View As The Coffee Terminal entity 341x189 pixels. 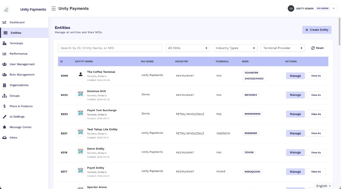pyautogui.click(x=316, y=76)
